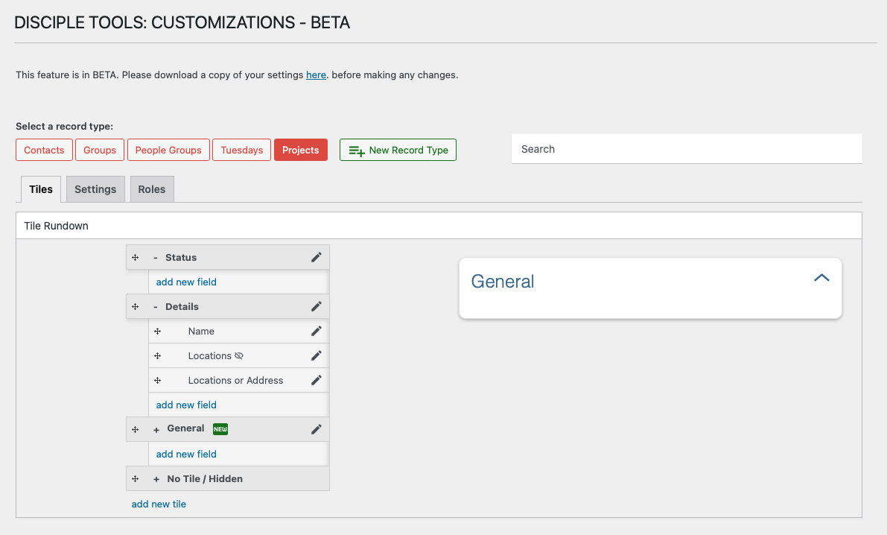Select the Contacts record type
Image resolution: width=887 pixels, height=535 pixels.
click(x=45, y=150)
